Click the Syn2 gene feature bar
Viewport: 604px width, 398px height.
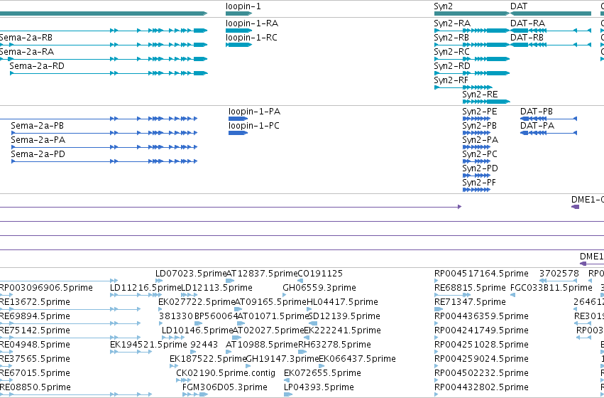click(x=472, y=14)
